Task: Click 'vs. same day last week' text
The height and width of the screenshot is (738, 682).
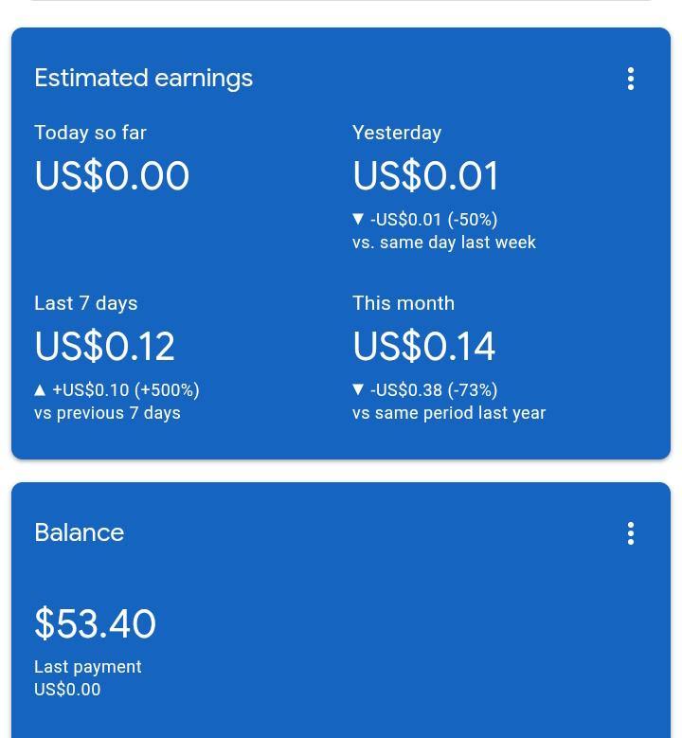Action: pos(444,243)
